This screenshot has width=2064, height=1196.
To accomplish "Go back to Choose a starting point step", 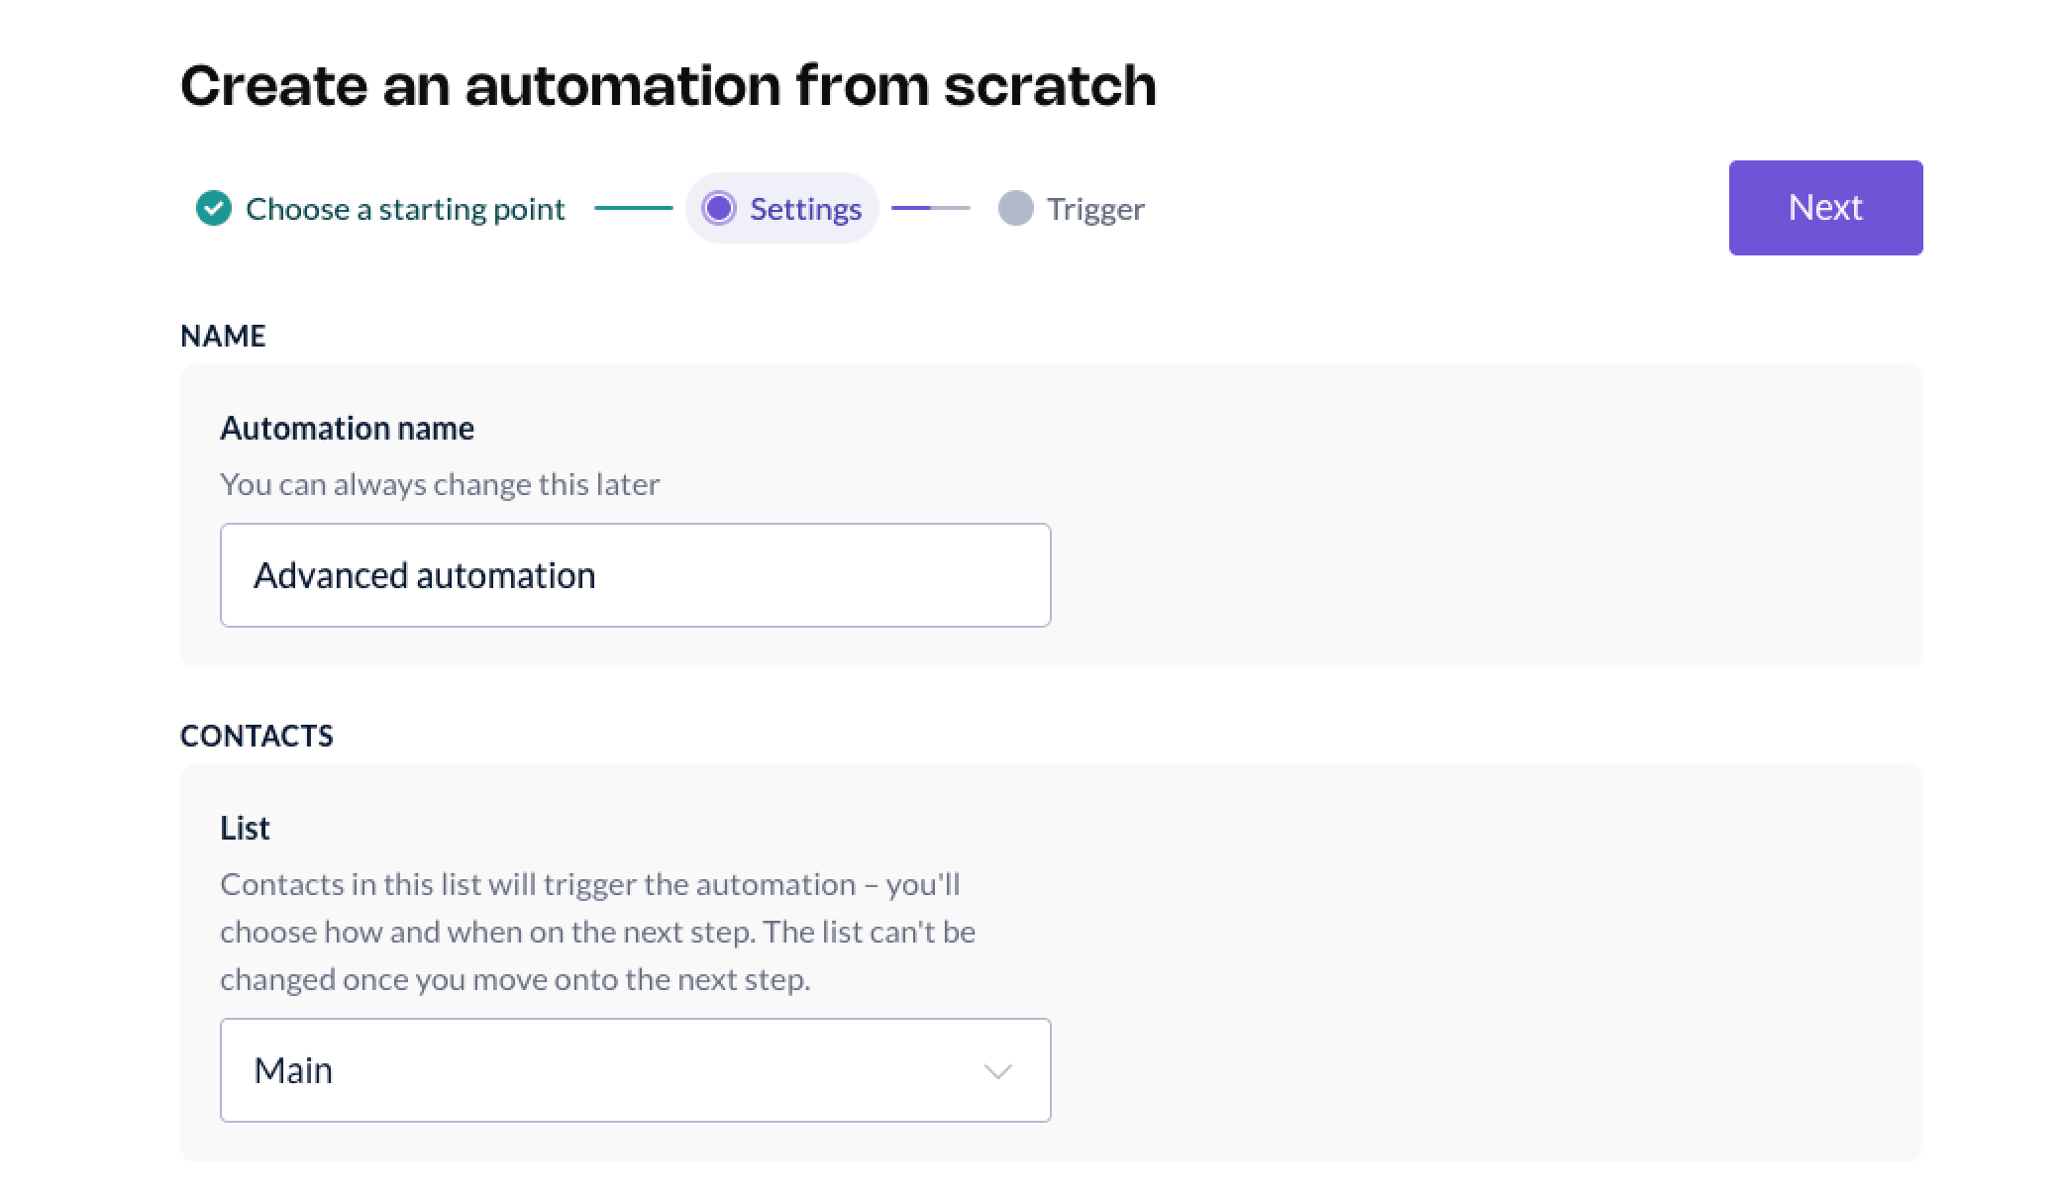I will [x=404, y=209].
